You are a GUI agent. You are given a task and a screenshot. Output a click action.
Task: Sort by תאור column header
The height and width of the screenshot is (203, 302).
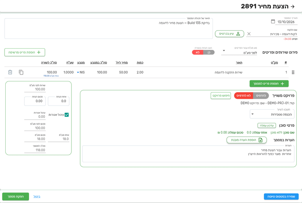pos(239,63)
